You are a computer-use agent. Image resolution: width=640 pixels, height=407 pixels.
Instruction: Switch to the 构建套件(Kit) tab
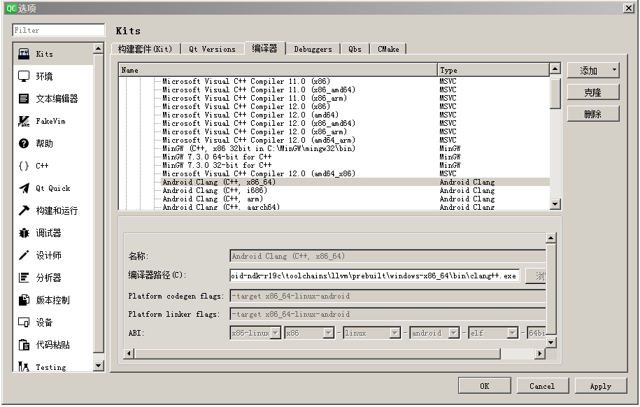coord(145,49)
